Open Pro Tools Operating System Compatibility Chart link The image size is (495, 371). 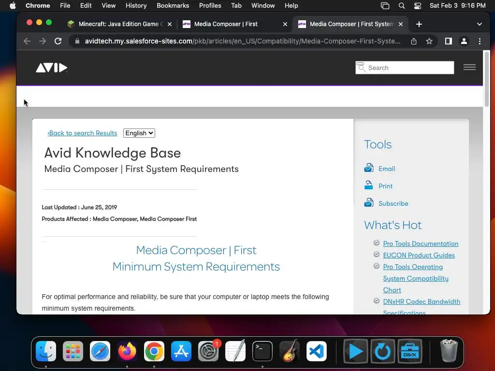pyautogui.click(x=415, y=278)
